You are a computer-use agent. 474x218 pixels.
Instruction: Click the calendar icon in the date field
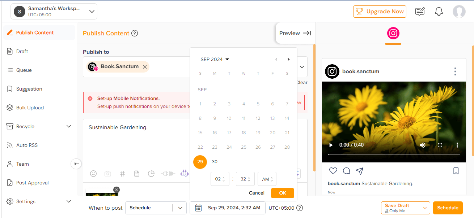[198, 208]
